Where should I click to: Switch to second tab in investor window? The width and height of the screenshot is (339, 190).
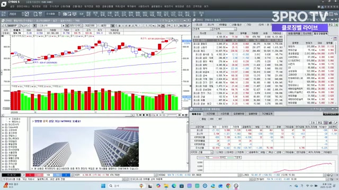point(210,114)
